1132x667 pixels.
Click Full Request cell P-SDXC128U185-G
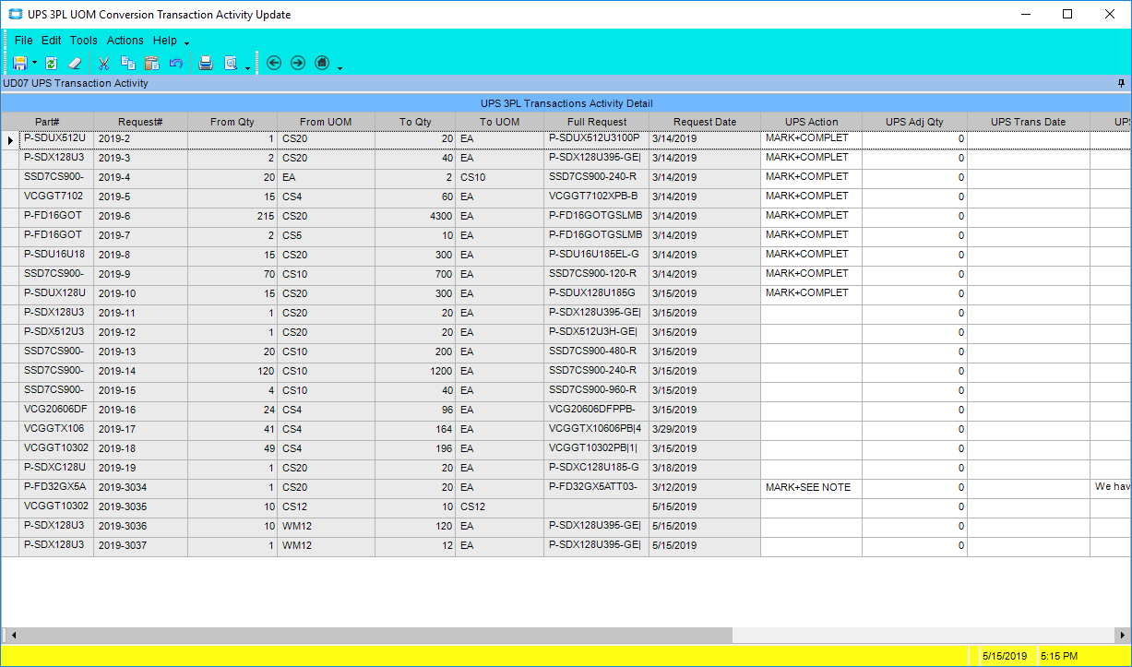(x=597, y=469)
